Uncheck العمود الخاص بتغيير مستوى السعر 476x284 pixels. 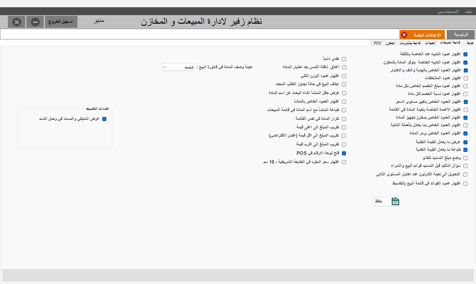(x=465, y=102)
